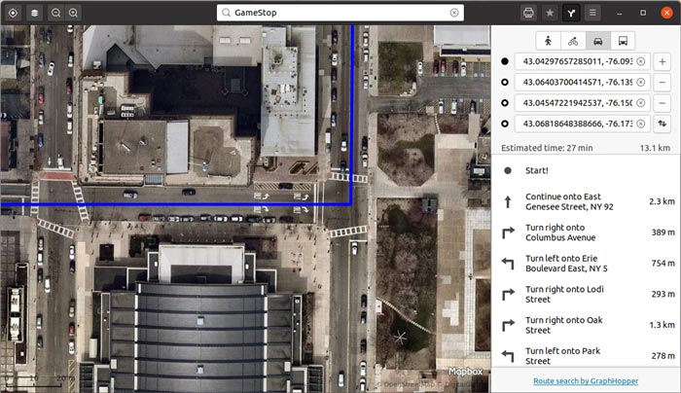Remove the 43.04547221942537 waypoint row
Screen dimensions: 681x393
click(662, 103)
